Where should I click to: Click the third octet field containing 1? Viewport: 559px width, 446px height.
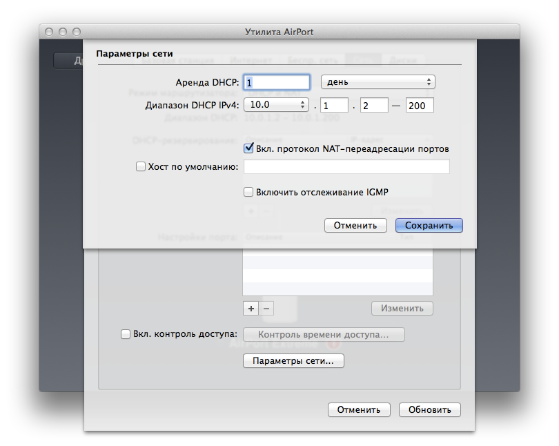point(334,106)
